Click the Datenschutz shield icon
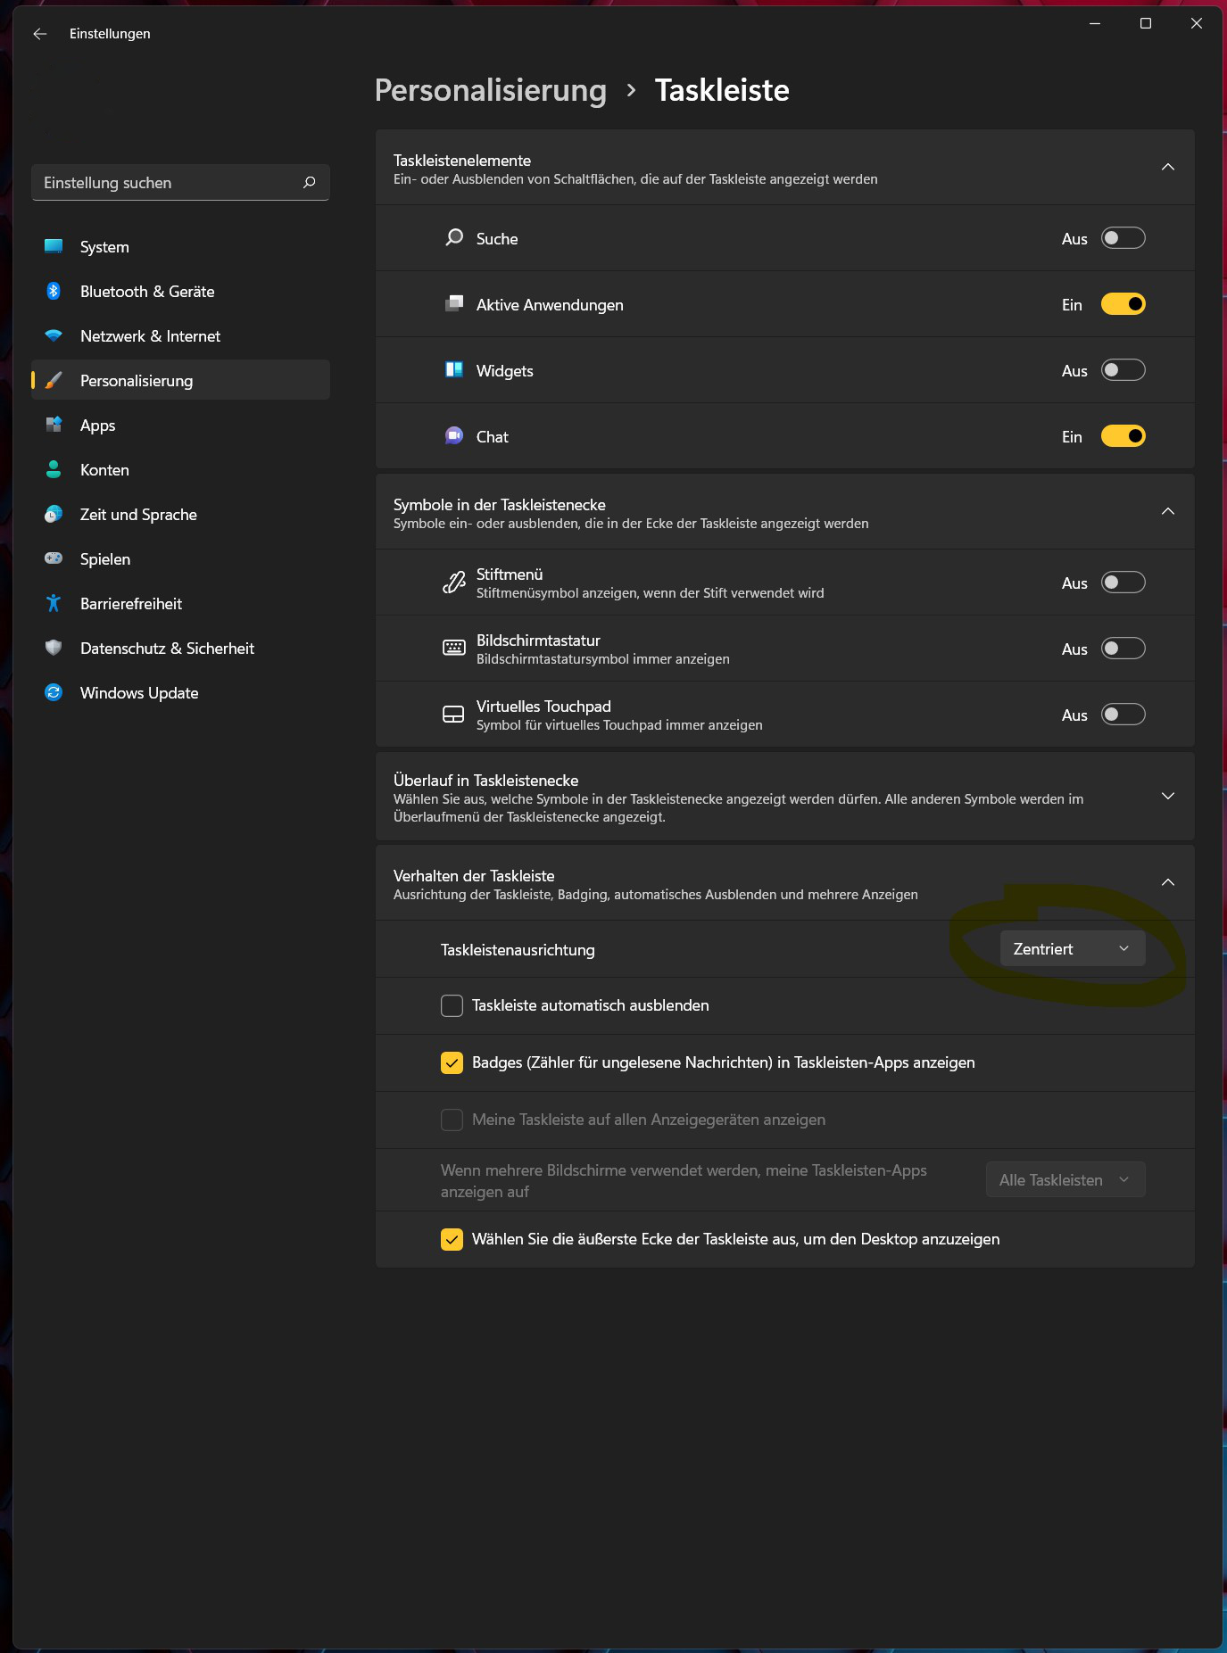 54,648
